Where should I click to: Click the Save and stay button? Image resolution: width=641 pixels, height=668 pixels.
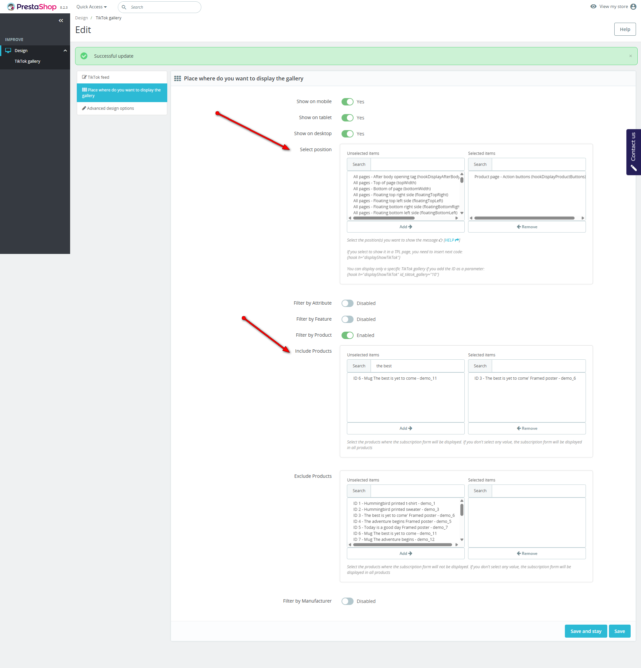coord(586,631)
